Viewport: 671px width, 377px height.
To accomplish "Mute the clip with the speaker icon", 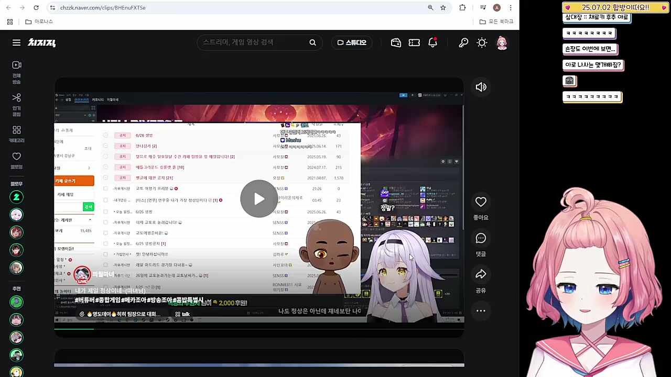I will [x=481, y=87].
